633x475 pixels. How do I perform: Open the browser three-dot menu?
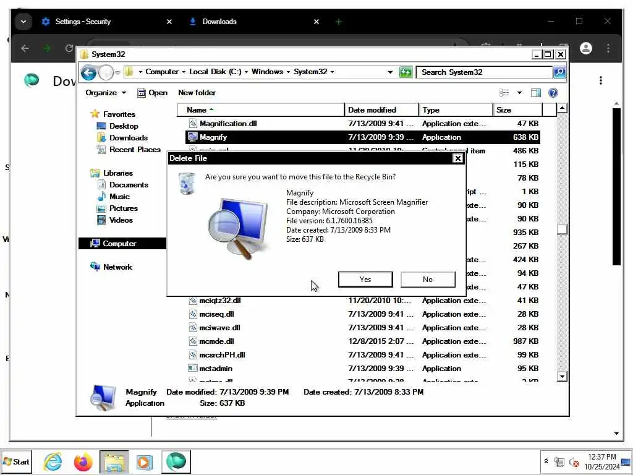[x=608, y=48]
